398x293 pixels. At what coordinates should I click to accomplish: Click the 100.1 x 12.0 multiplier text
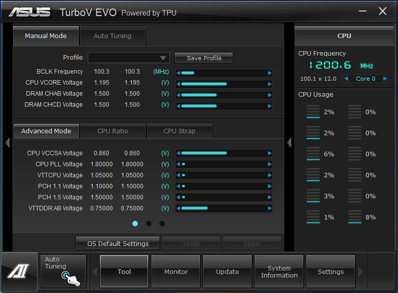318,79
